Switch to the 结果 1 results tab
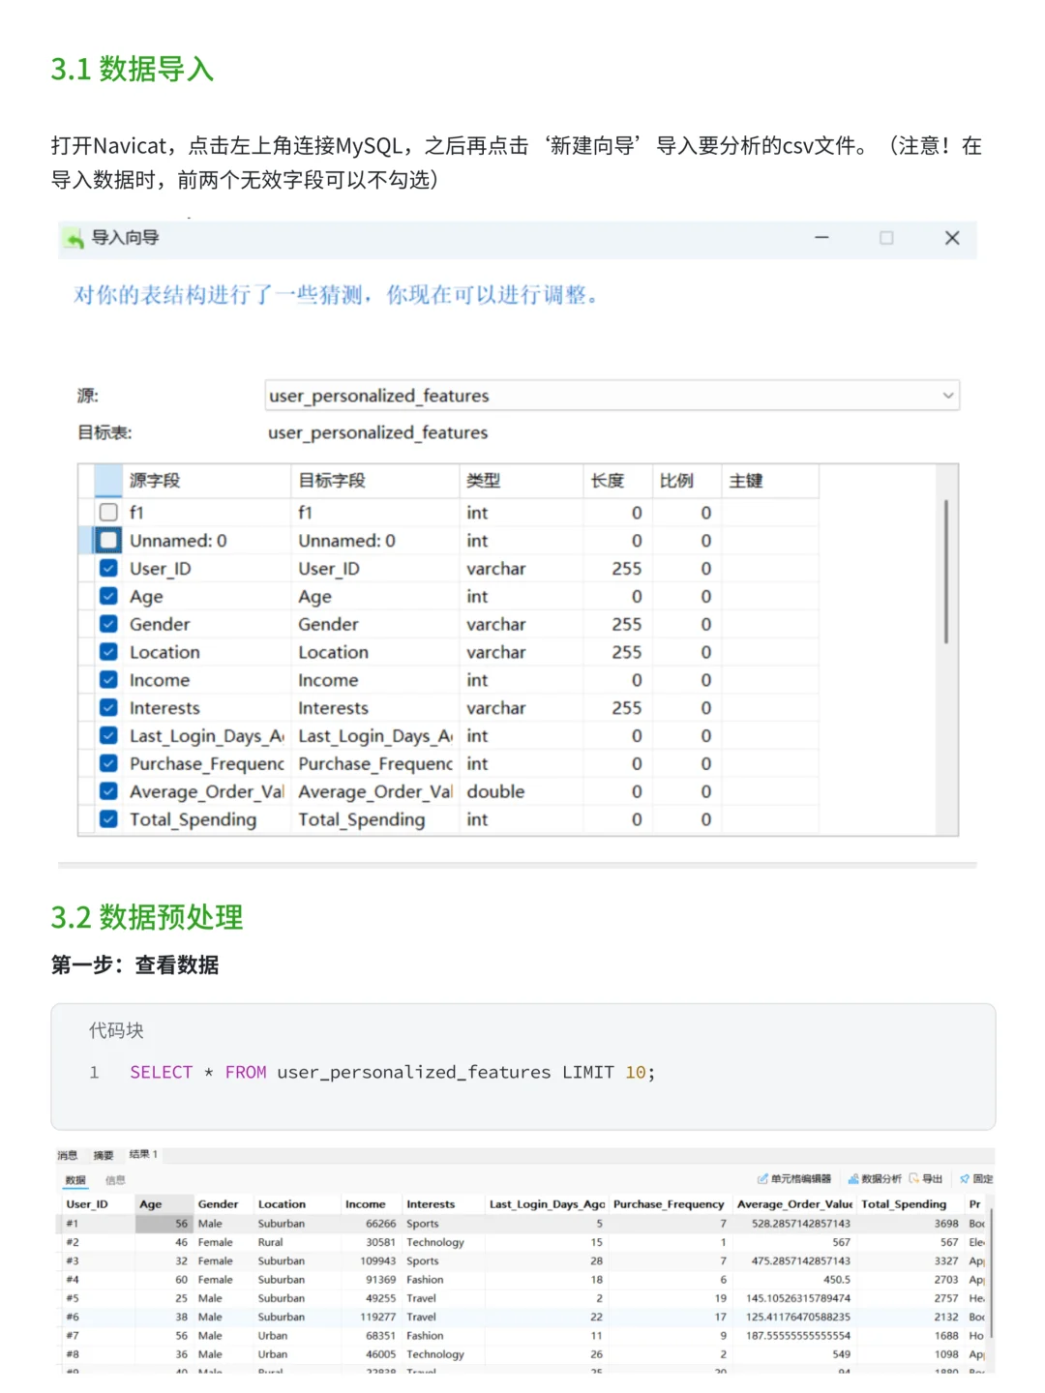 point(143,1154)
